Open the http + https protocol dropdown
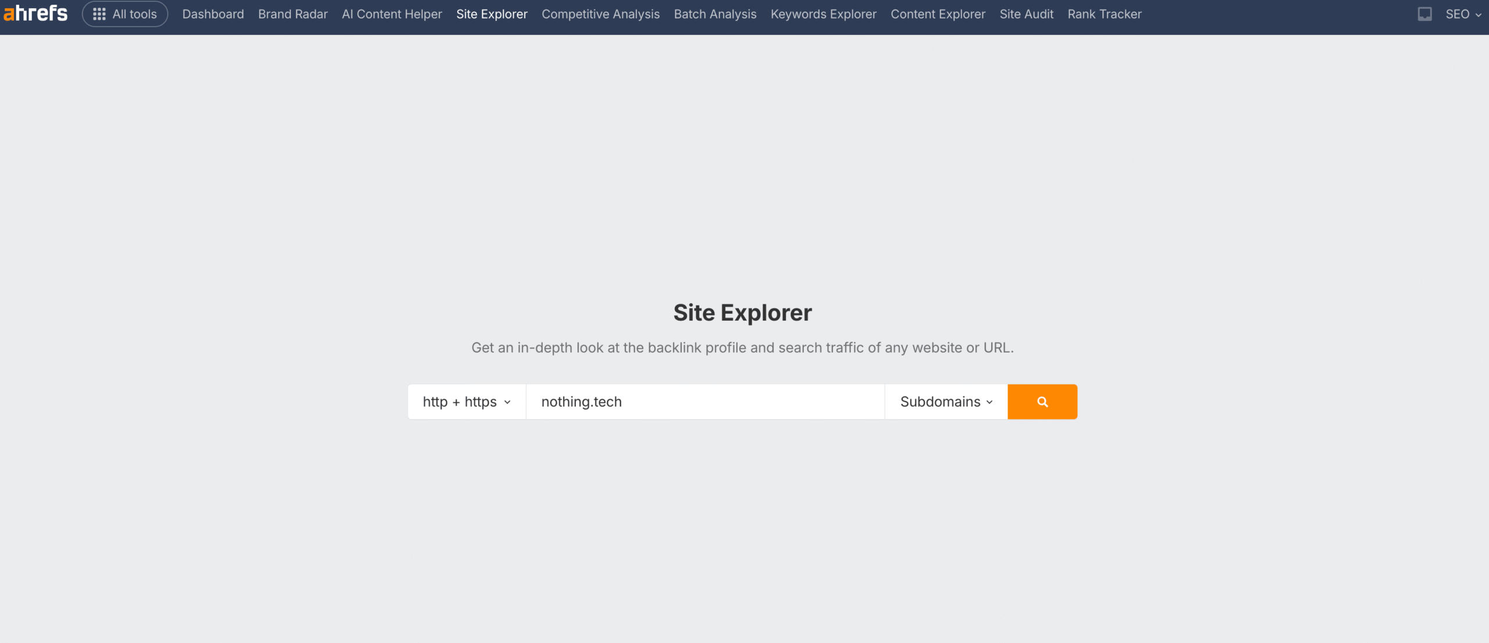The width and height of the screenshot is (1489, 643). coord(467,402)
